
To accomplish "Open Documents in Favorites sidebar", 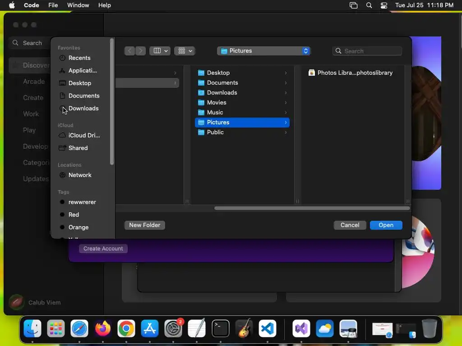I will (x=79, y=96).
